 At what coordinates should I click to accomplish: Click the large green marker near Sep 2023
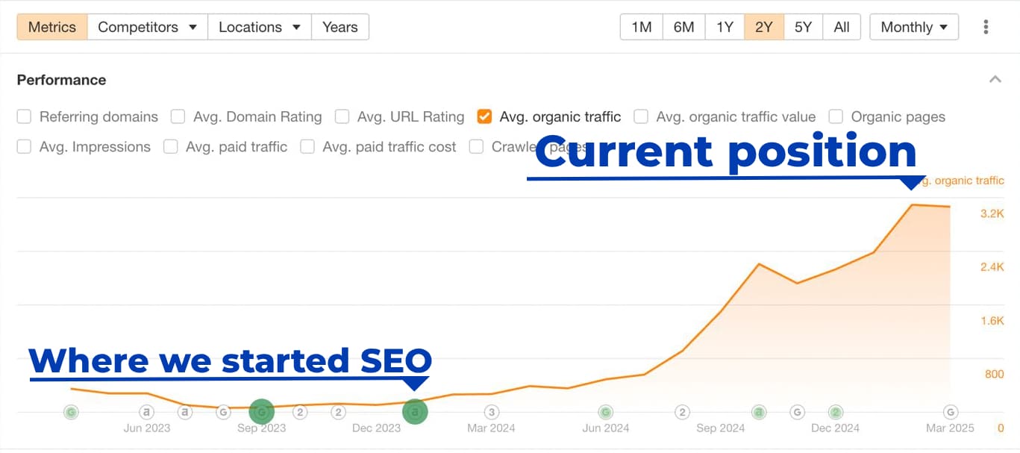(x=261, y=411)
